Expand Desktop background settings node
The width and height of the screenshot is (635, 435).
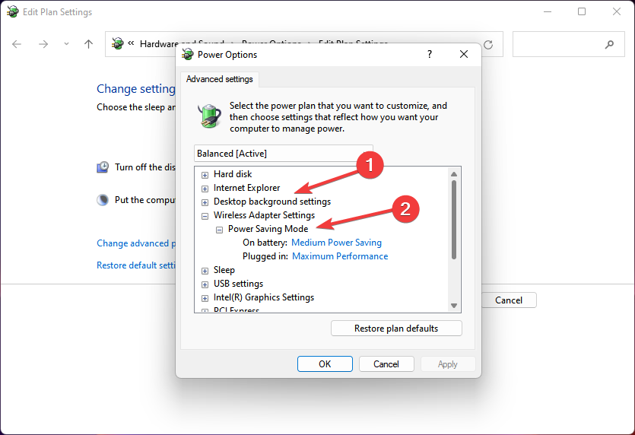(x=205, y=202)
